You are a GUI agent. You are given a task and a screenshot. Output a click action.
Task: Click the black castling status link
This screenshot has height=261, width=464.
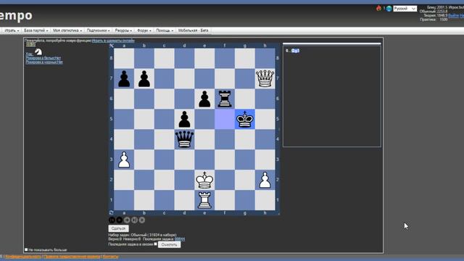44,62
